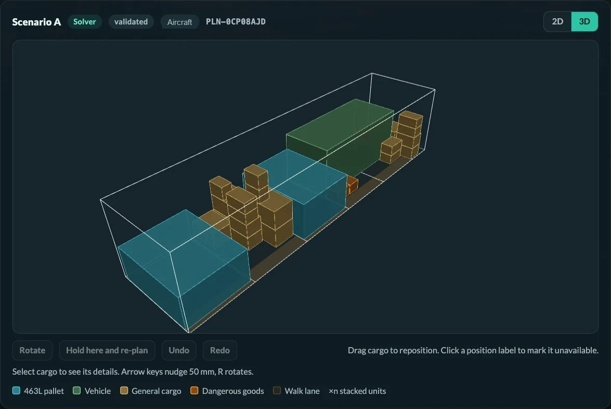Click the Vehicle legend swatch

[x=77, y=391]
